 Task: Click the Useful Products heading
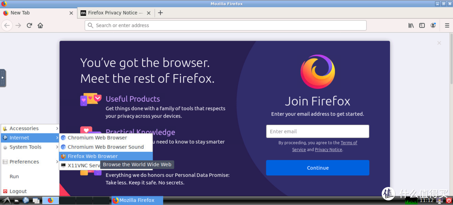(133, 99)
